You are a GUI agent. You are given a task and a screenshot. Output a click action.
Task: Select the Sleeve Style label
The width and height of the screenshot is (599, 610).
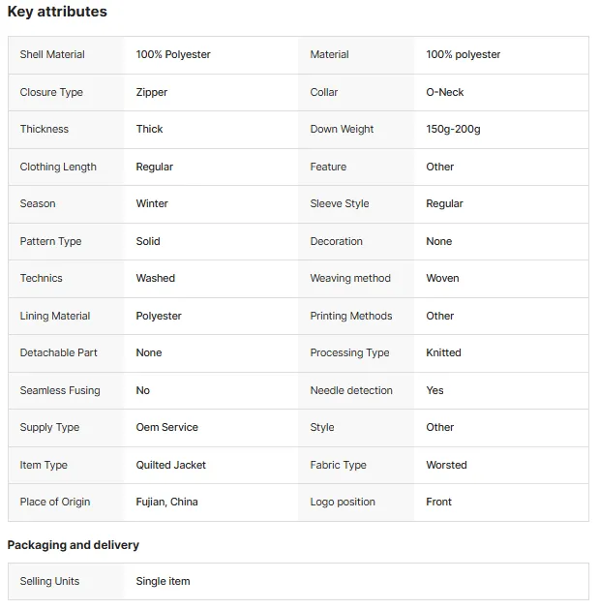[340, 203]
